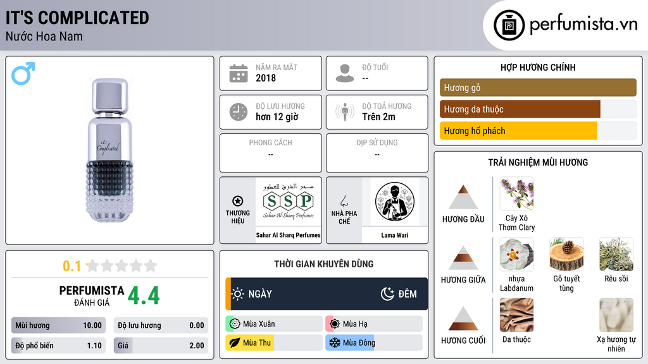
Task: Click the perfumista.vn perfume bottle logo icon
Action: pyautogui.click(x=509, y=25)
